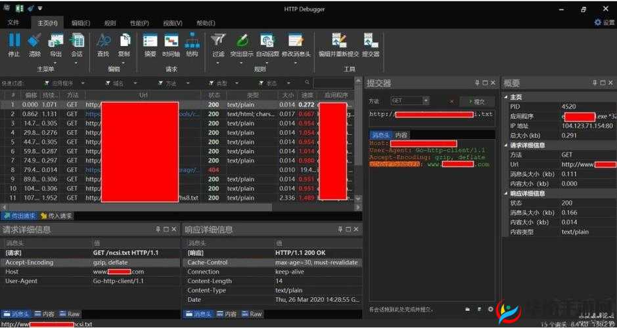Pin the 概要 panel
The height and width of the screenshot is (328, 617).
pos(595,83)
